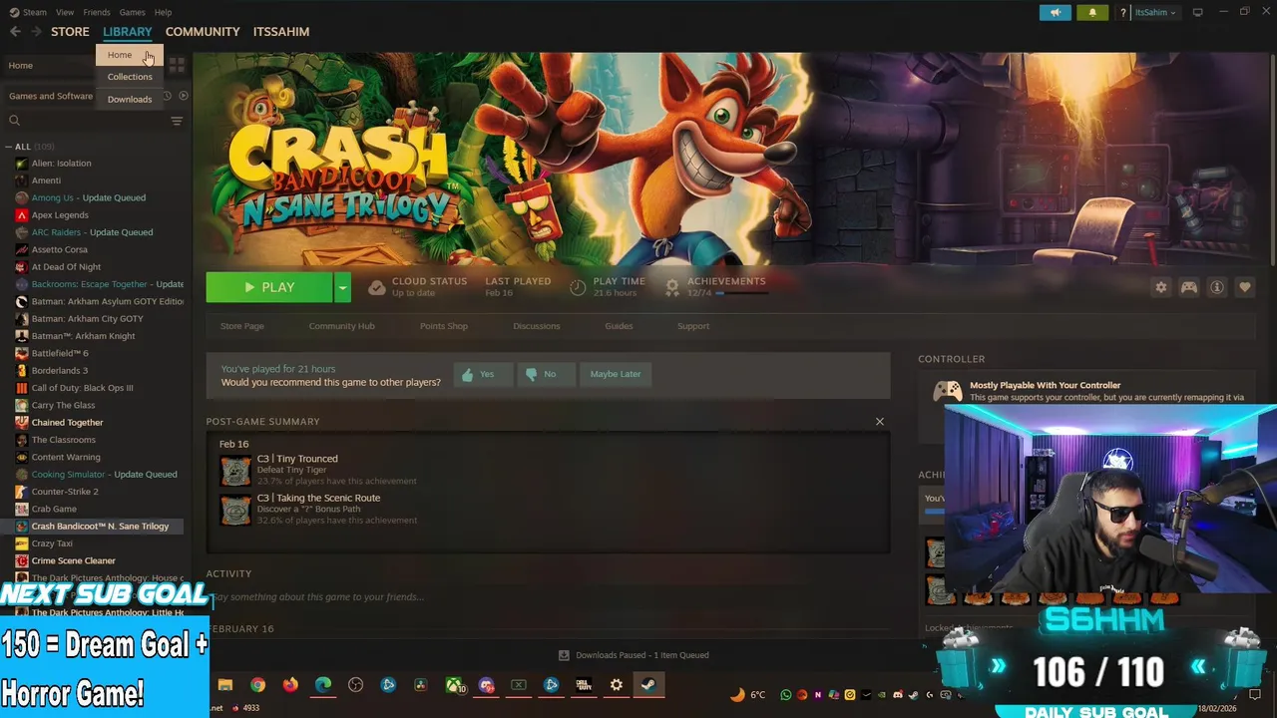Open Windows Settings gear in taskbar
Viewport: 1277px width, 718px height.
[x=616, y=685]
